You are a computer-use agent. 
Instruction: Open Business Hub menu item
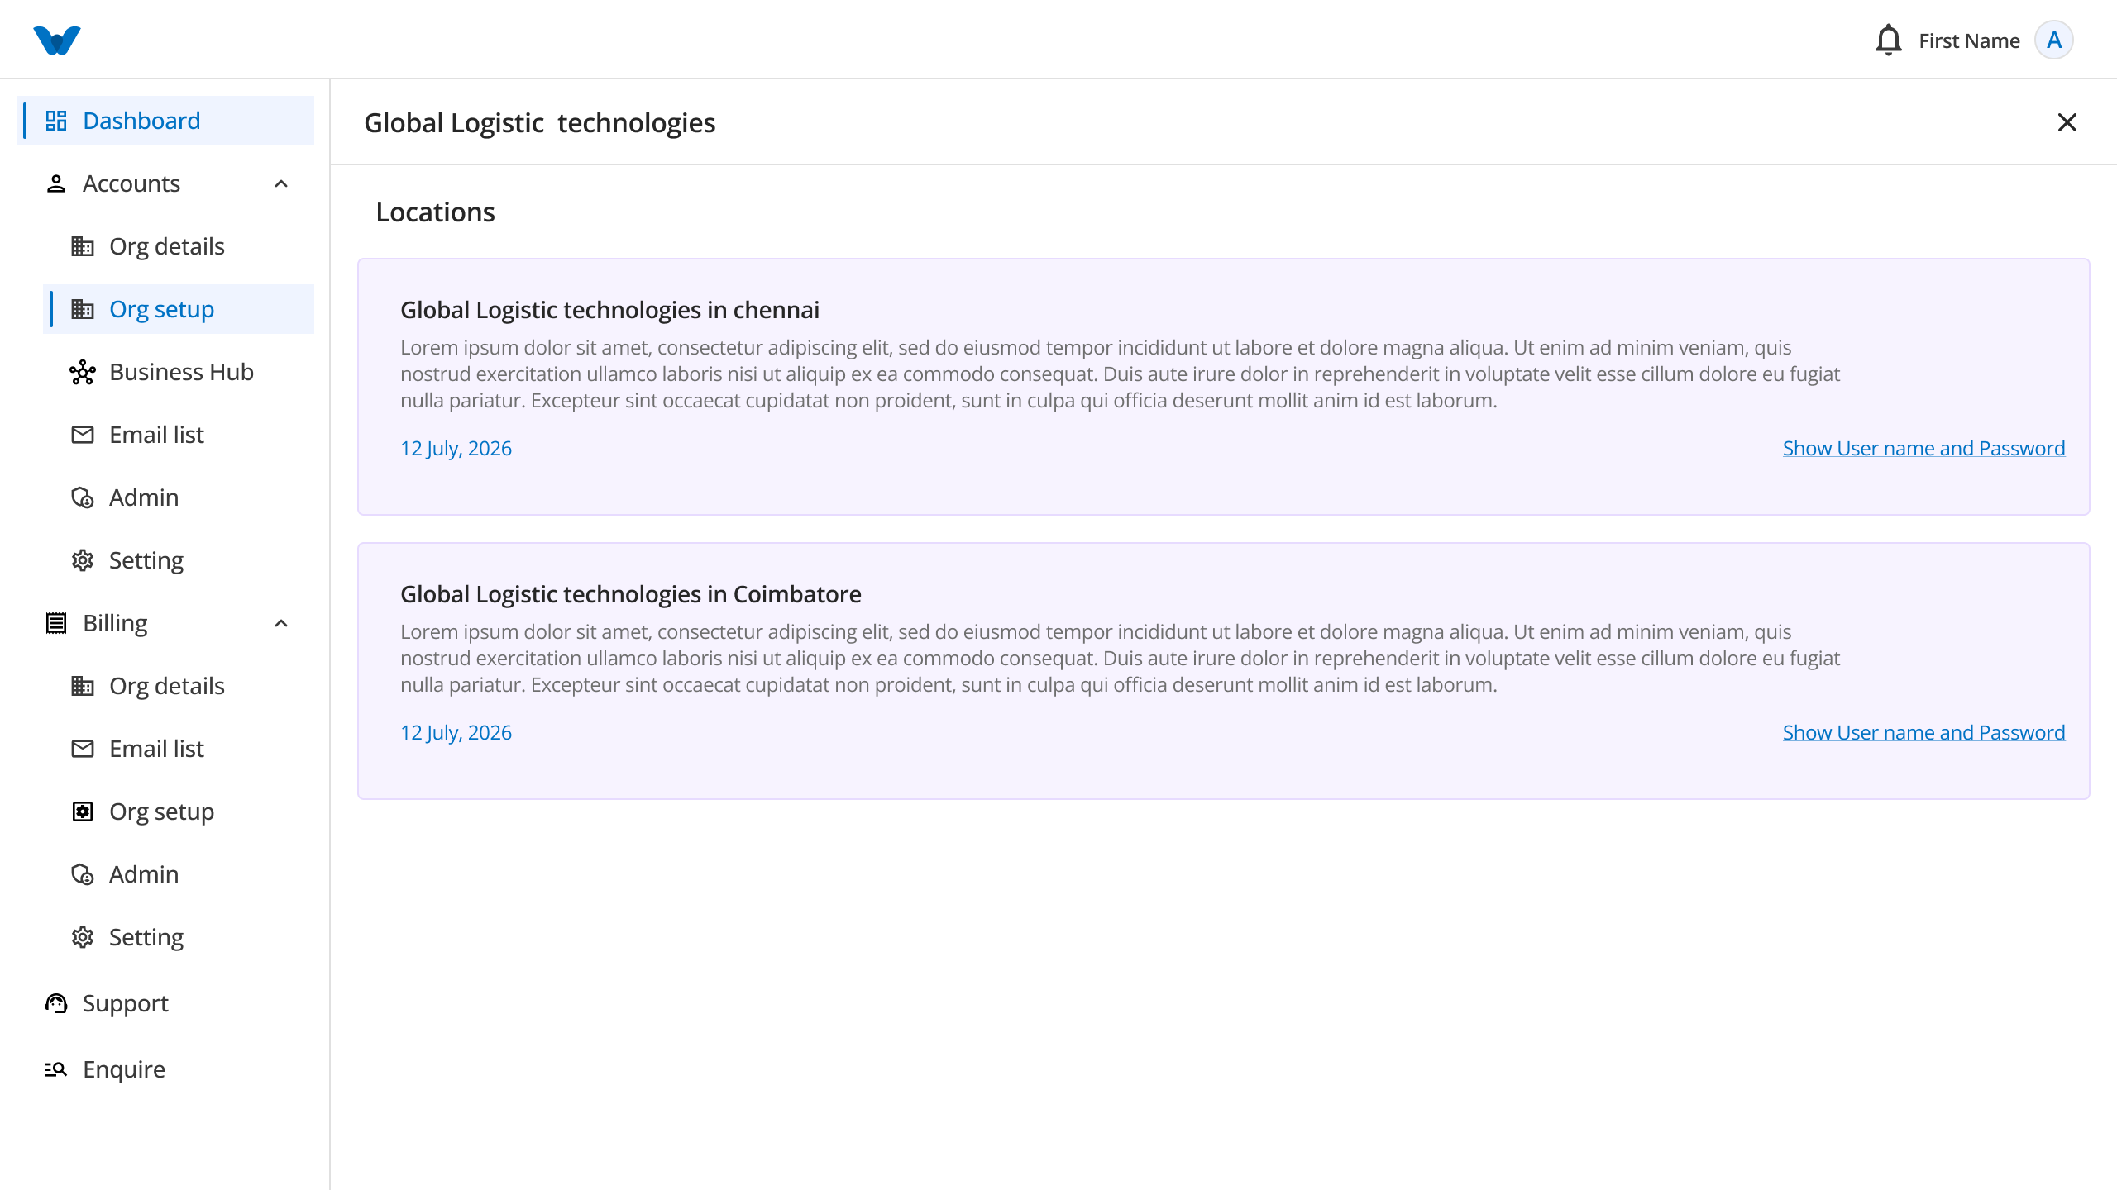point(179,372)
